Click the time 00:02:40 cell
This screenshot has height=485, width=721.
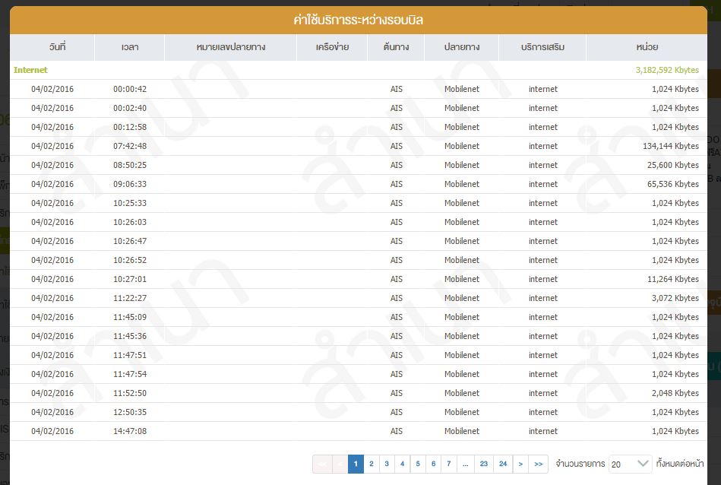[130, 108]
